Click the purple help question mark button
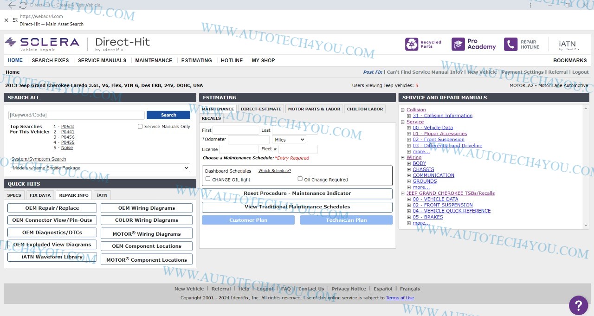This screenshot has width=594, height=316. 578,305
